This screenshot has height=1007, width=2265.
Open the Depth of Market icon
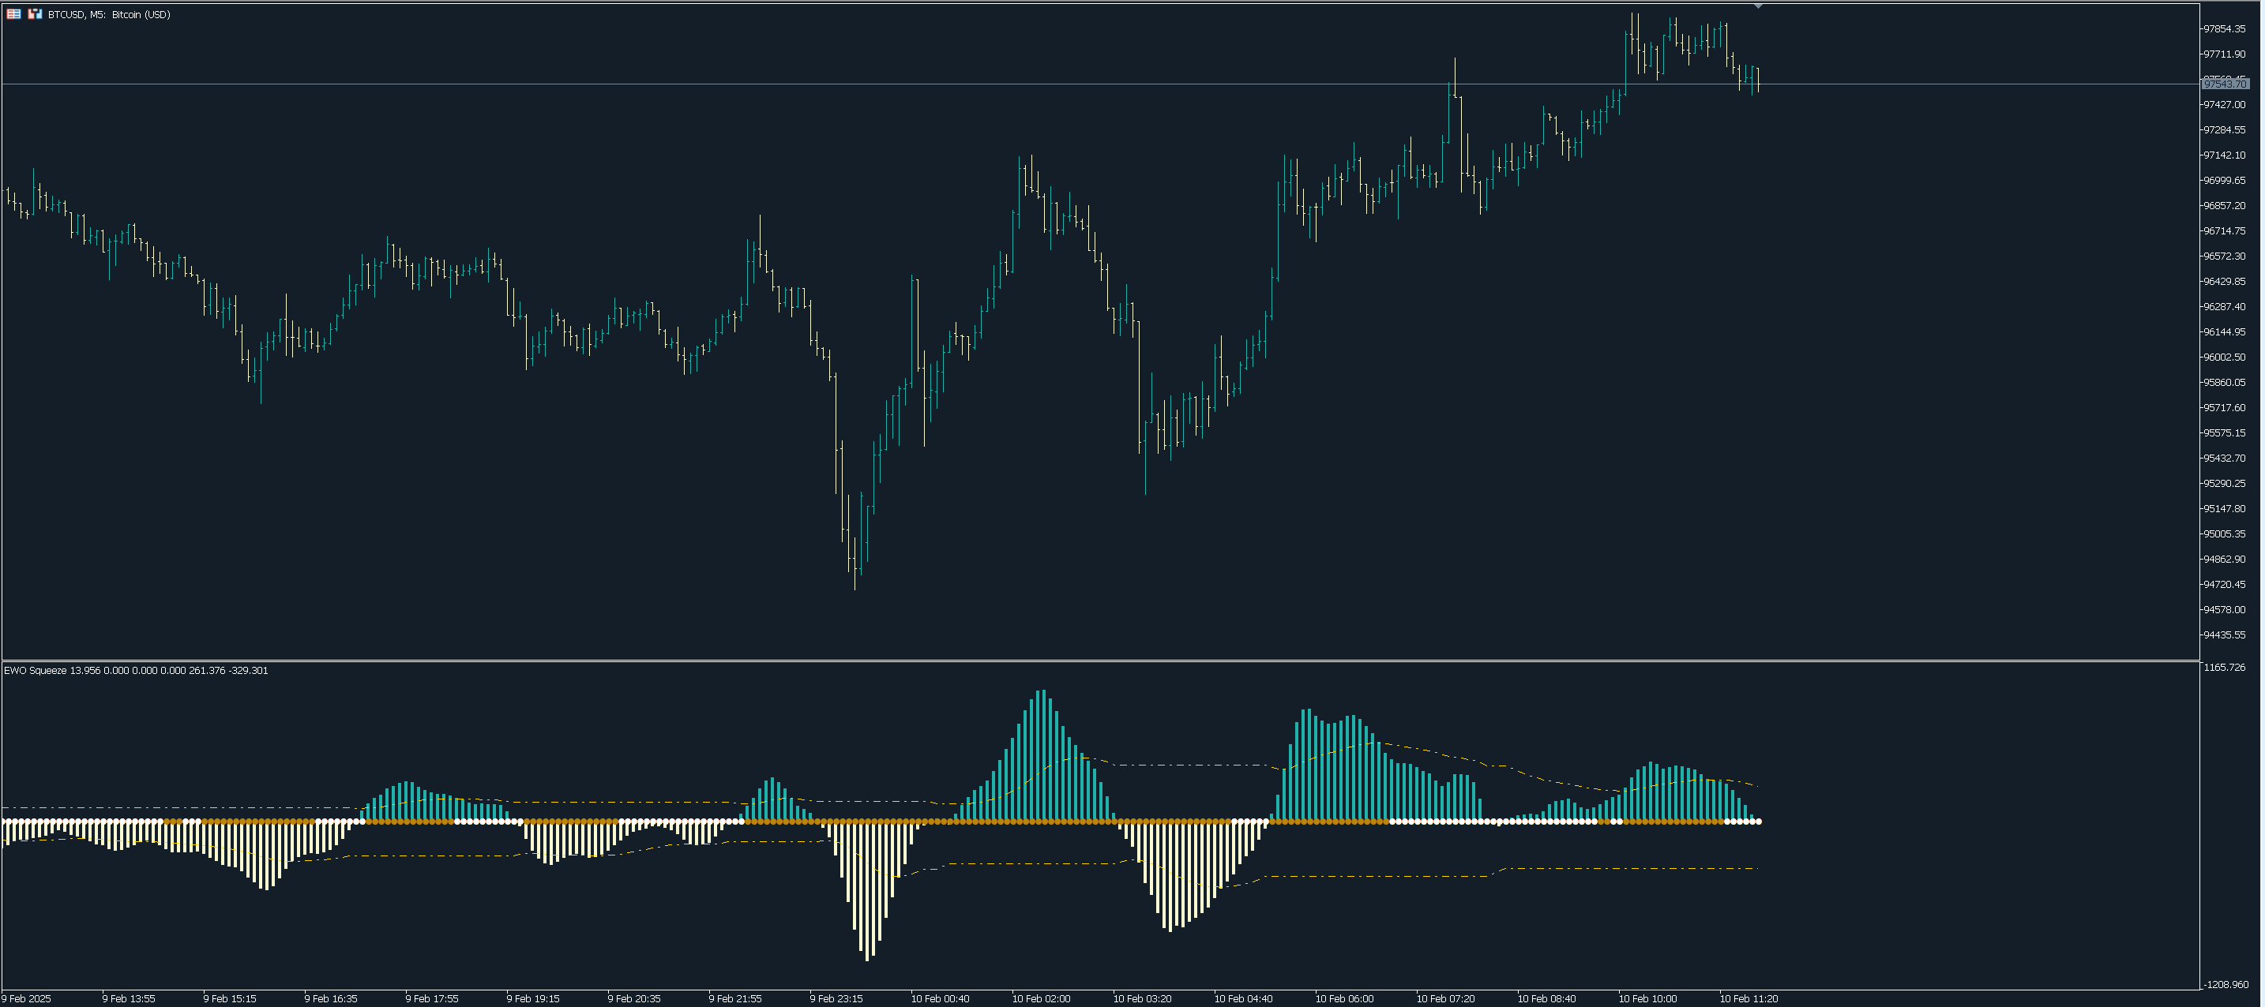14,14
